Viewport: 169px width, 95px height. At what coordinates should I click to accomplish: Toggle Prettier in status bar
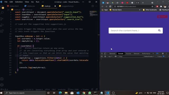click(x=85, y=89)
